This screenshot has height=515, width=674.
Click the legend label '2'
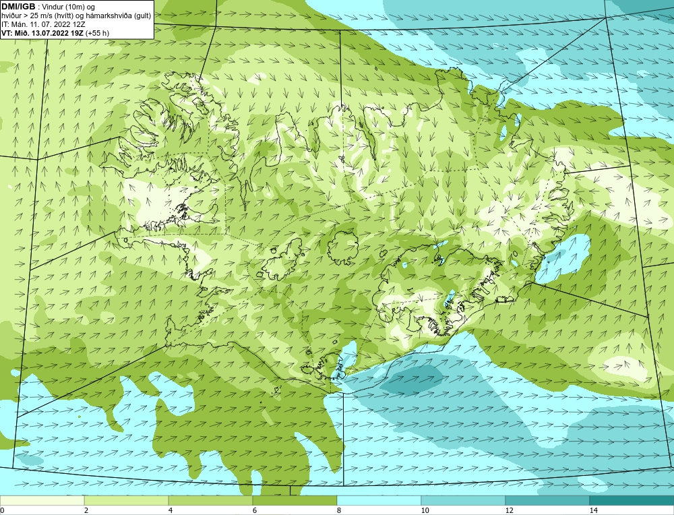(x=86, y=510)
